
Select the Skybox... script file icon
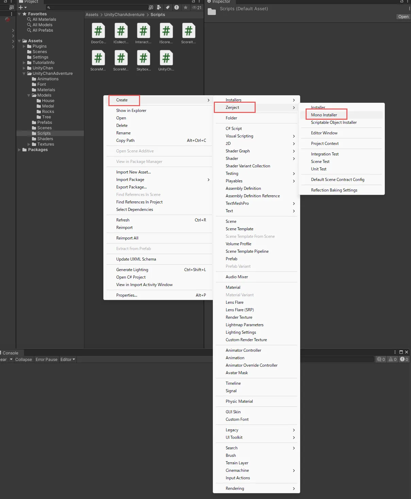143,59
